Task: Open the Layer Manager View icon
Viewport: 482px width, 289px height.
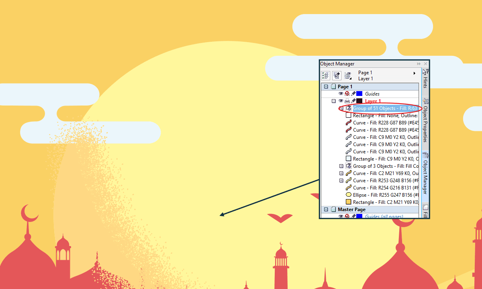Action: 348,75
